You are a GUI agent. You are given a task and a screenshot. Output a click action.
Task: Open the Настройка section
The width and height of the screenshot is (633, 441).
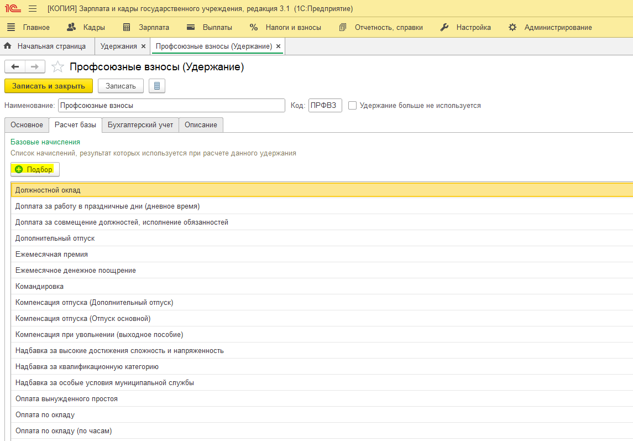click(x=465, y=28)
